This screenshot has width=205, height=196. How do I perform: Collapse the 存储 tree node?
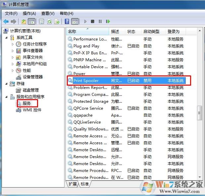click(x=6, y=84)
